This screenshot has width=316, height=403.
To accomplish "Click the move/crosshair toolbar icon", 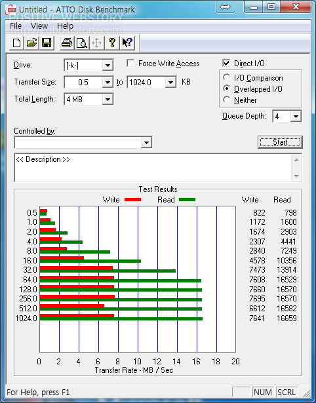I will click(x=96, y=43).
